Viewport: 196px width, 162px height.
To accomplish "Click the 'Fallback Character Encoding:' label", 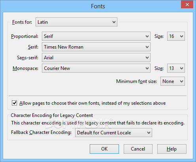I will tap(41, 132).
